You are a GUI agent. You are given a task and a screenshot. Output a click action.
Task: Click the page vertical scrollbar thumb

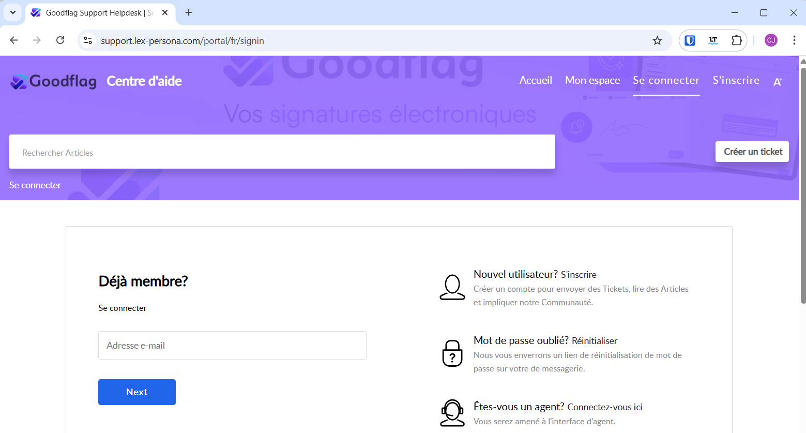[x=803, y=185]
